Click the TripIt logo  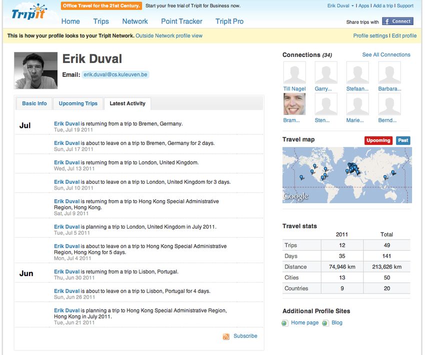[29, 12]
